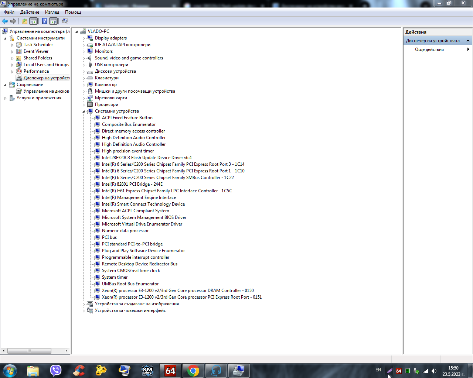The image size is (473, 378).
Task: Click the Up one level folder icon
Action: (x=24, y=21)
